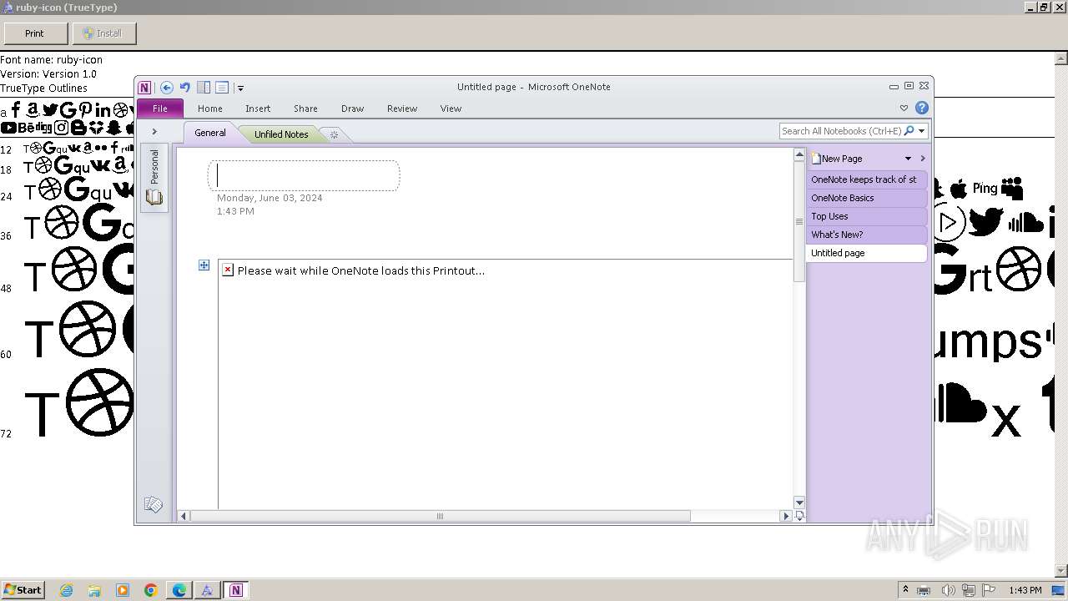Open the media player taskbar icon
The width and height of the screenshot is (1068, 601).
click(123, 590)
